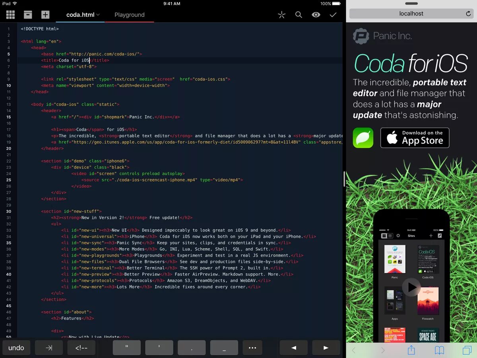Image resolution: width=477 pixels, height=358 pixels.
Task: Play the iPhone demo video
Action: pyautogui.click(x=411, y=287)
